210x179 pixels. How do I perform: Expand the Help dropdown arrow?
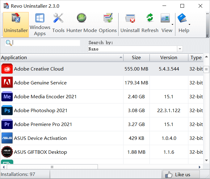click(189, 24)
